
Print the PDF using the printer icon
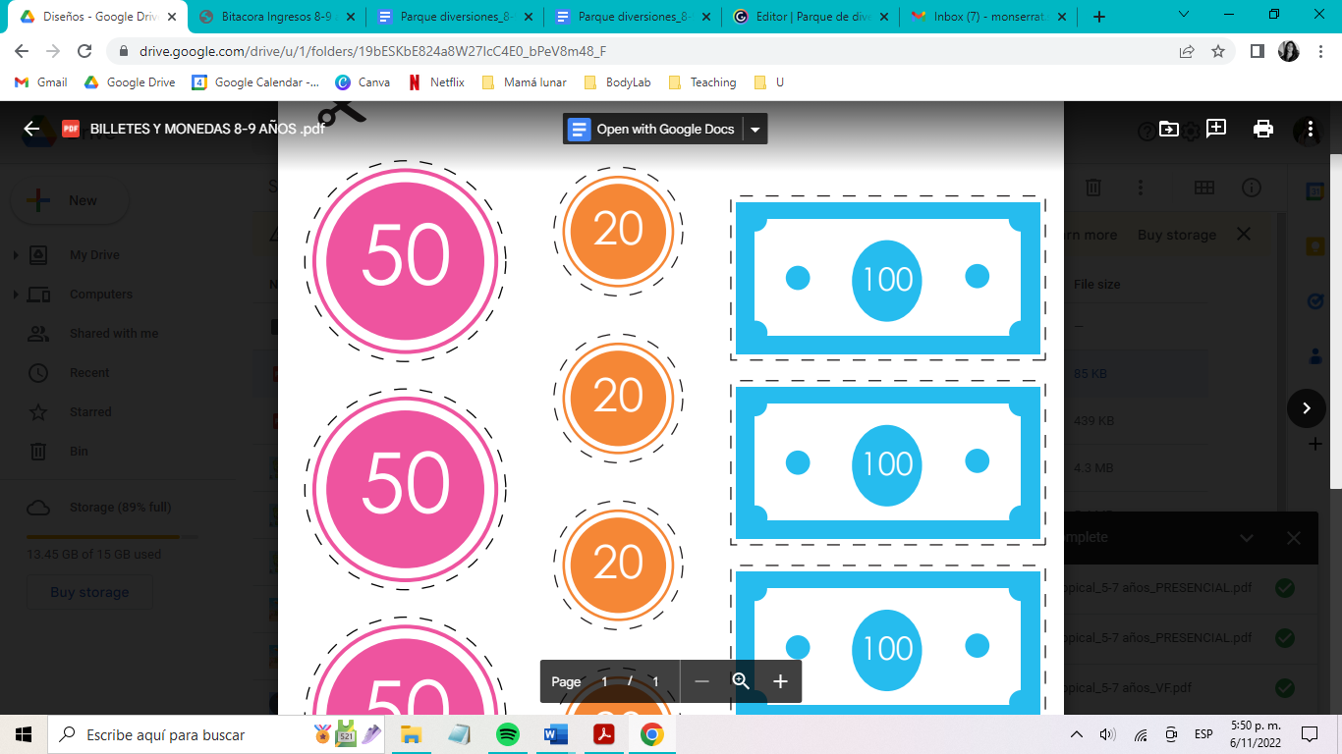pos(1263,129)
